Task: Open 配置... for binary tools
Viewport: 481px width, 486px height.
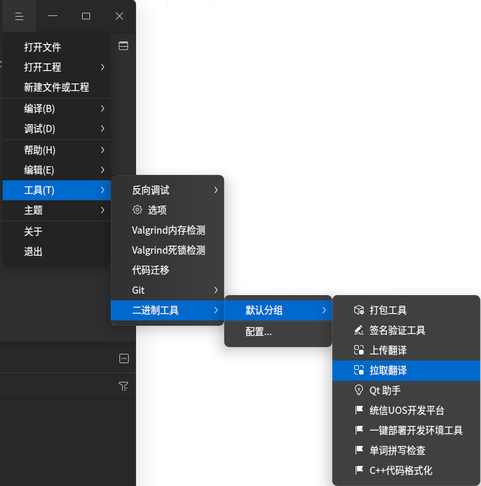Action: point(259,332)
